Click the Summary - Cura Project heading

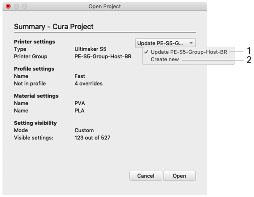(54, 26)
